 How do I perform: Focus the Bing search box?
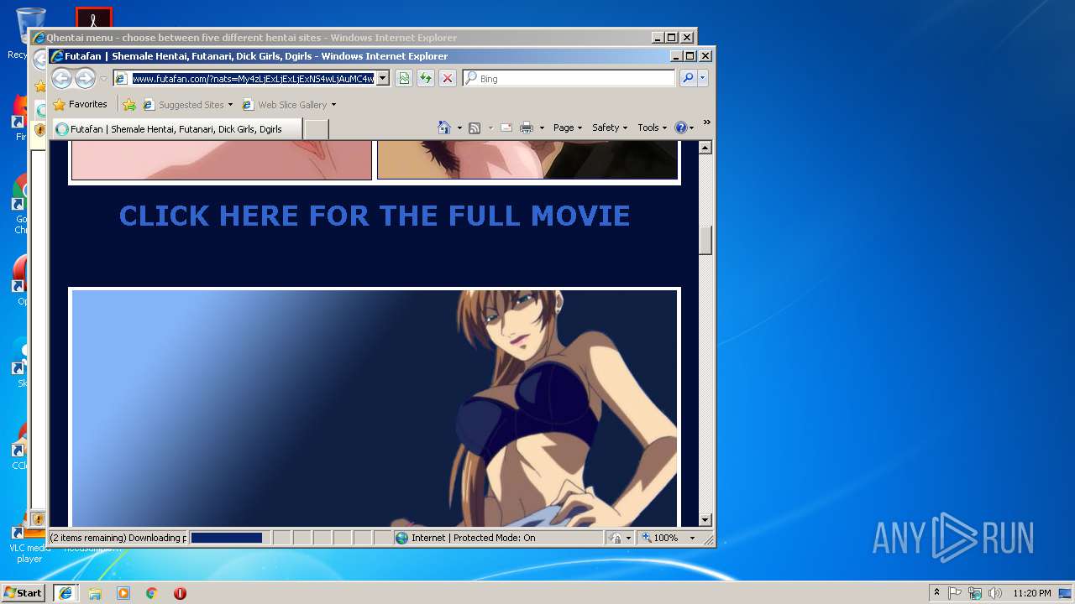click(x=569, y=78)
